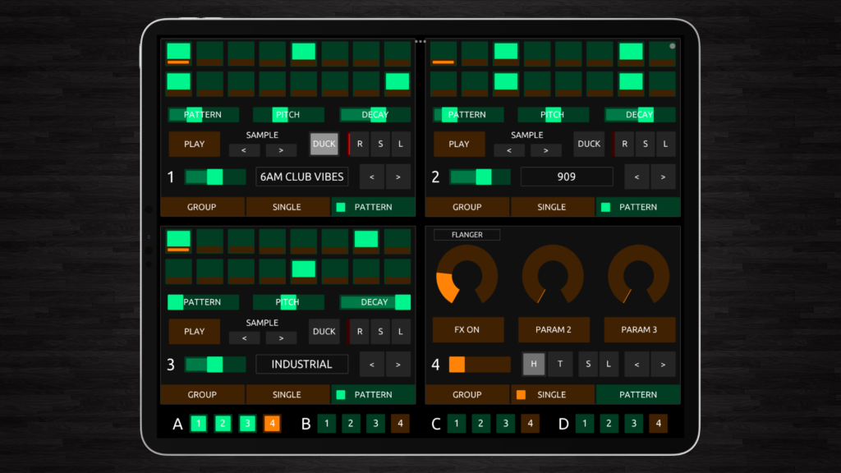
Task: Click the volume slider on track 4
Action: [479, 364]
